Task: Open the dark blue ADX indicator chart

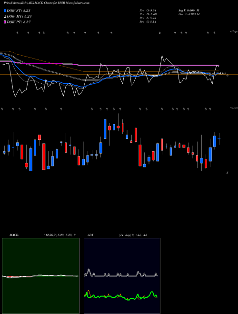Action: coord(122,276)
